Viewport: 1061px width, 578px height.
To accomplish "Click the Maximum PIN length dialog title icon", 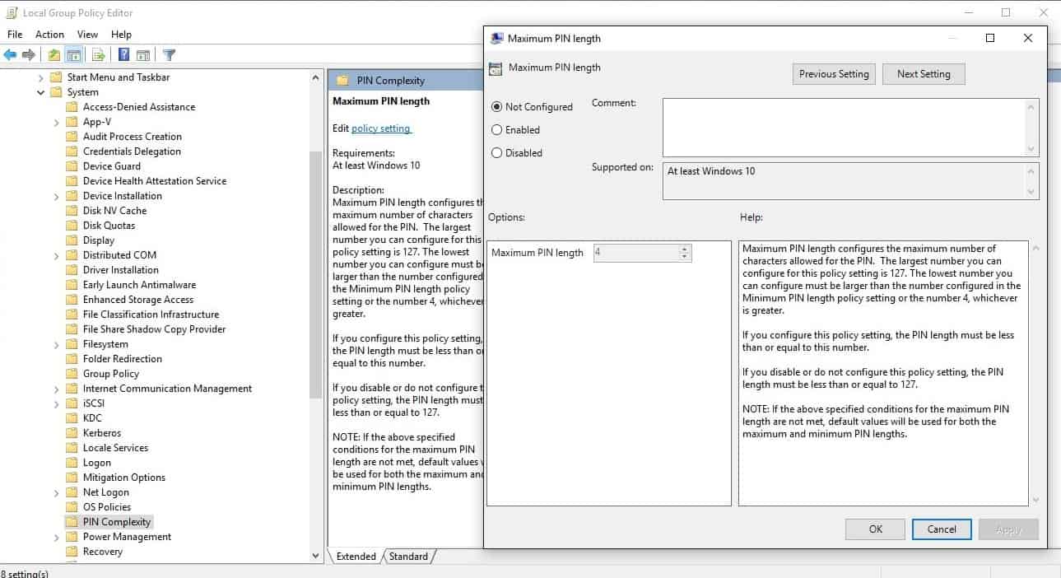I will click(496, 38).
